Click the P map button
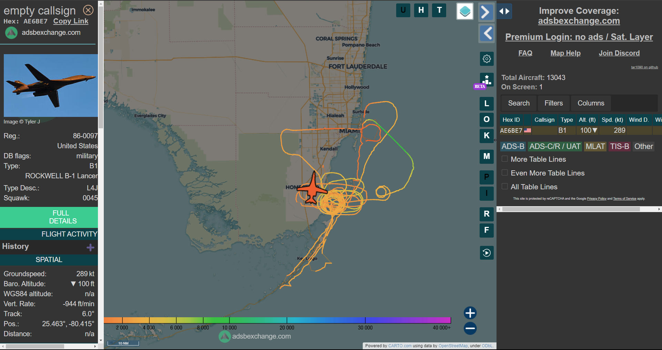Screen dimensions: 662x350 (x=487, y=177)
